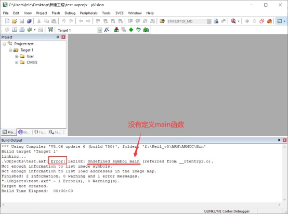Open the STM32F10X_MD search dropdown

coord(209,21)
